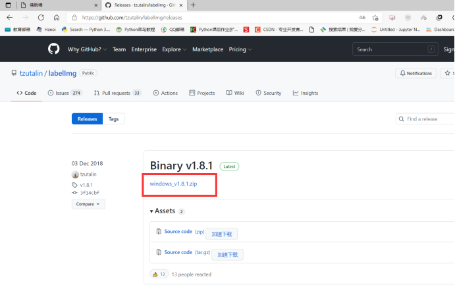This screenshot has height=285, width=455.
Task: Click the site lock icon in address bar
Action: click(74, 18)
